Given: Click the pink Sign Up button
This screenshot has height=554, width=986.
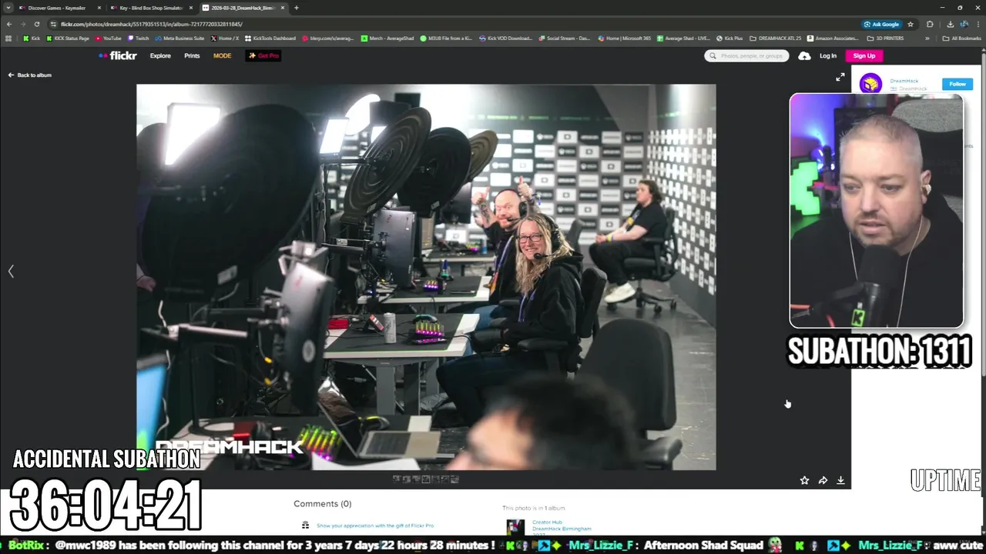Looking at the screenshot, I should (x=864, y=55).
